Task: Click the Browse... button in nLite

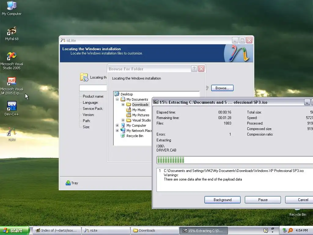Action: click(222, 88)
